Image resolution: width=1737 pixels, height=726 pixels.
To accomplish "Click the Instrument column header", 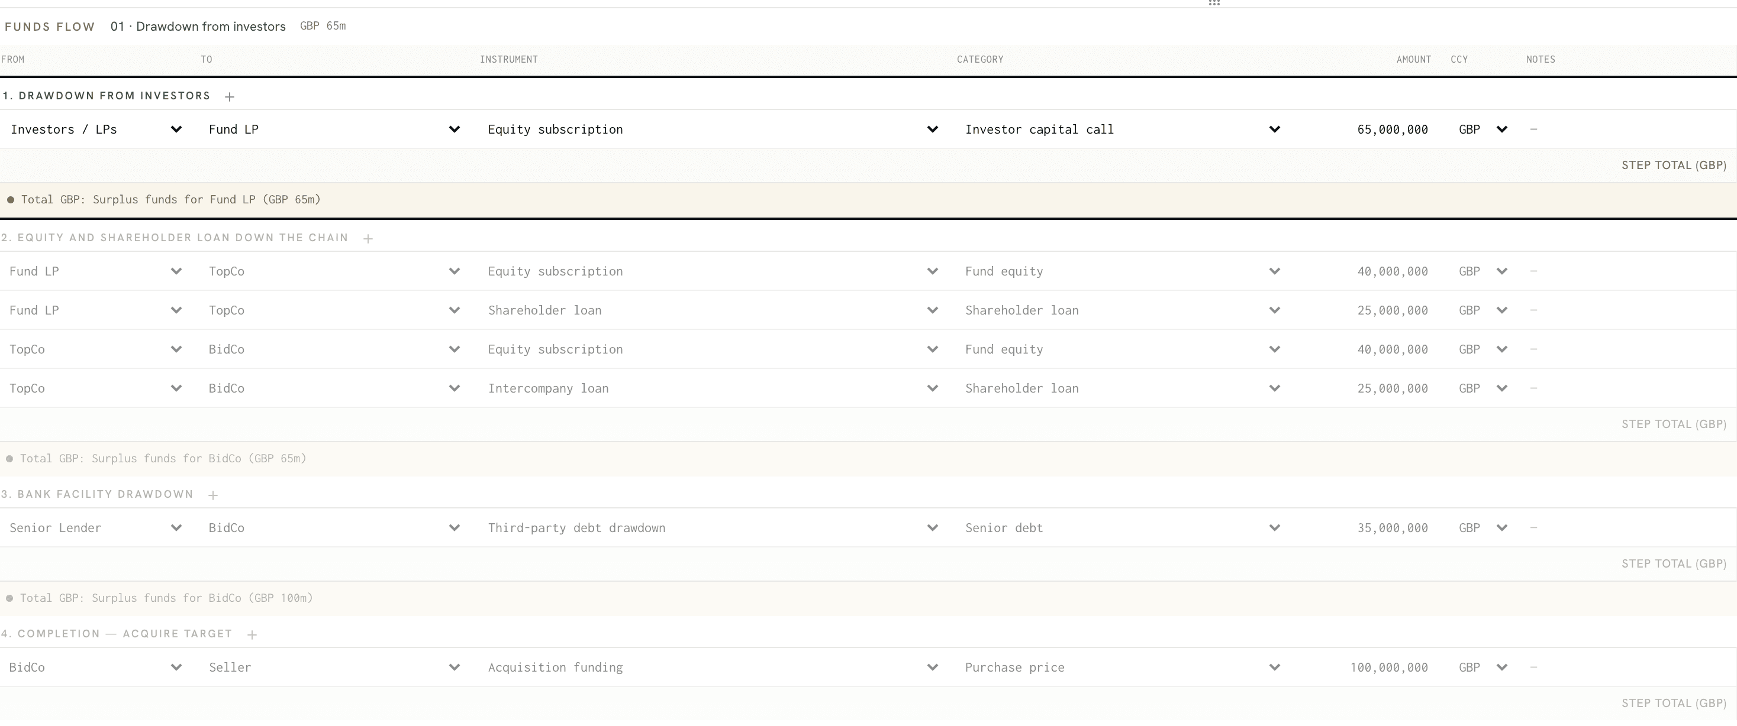I will 509,59.
